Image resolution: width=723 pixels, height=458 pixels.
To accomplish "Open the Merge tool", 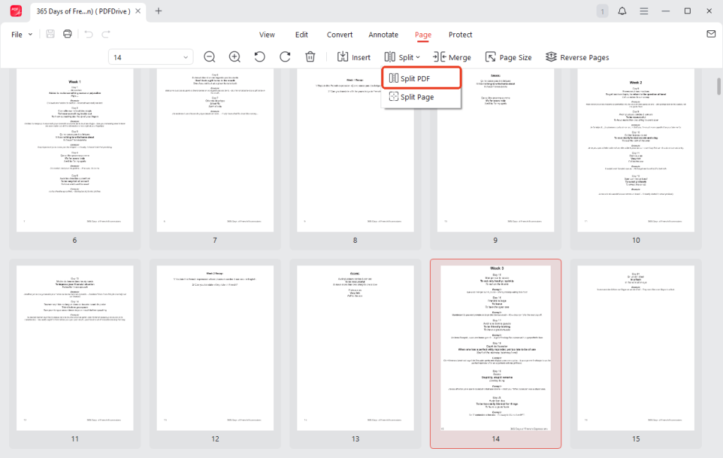I will (x=452, y=56).
